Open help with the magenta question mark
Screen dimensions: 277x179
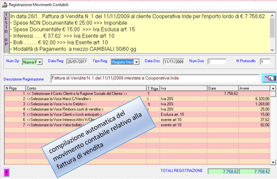point(6,172)
